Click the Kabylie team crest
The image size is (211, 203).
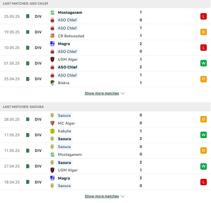[x=52, y=131]
